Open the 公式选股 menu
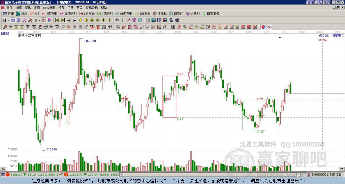The image size is (345, 184). (x=49, y=7)
